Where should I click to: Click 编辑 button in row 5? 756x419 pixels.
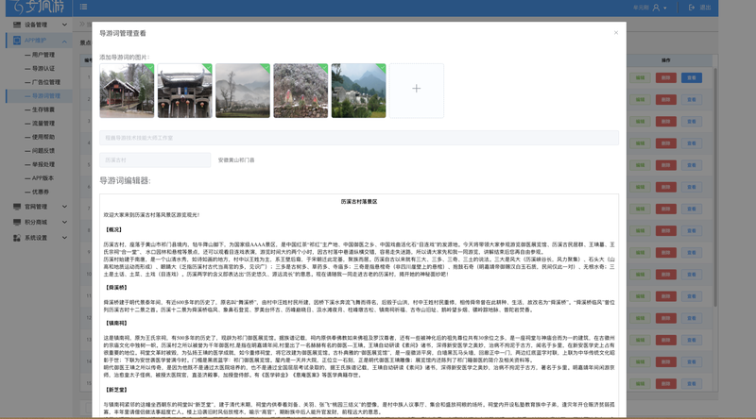tap(640, 165)
